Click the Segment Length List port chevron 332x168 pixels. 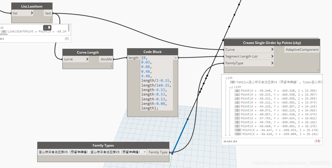point(272,56)
